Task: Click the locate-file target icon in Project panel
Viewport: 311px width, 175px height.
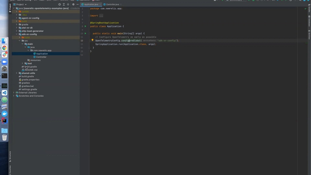Action: tap(60, 4)
